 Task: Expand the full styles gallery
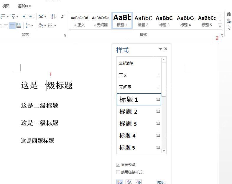(x=220, y=26)
